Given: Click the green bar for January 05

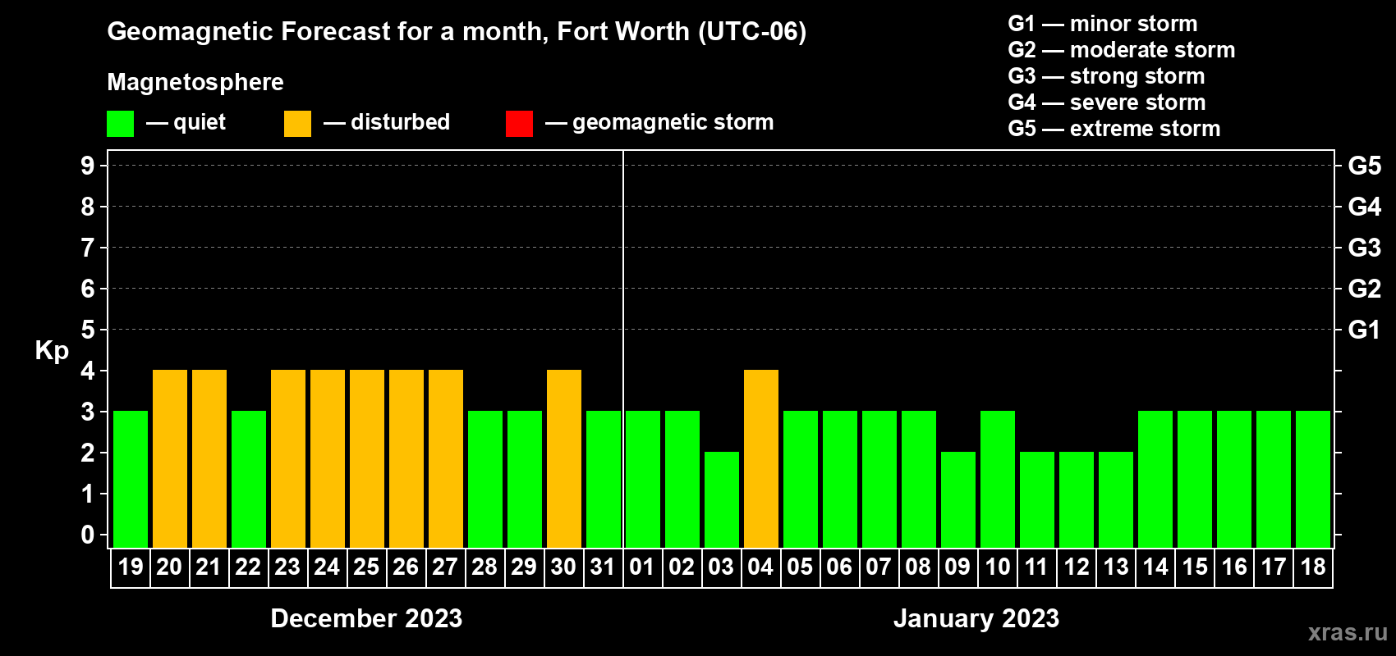Looking at the screenshot, I should tap(801, 479).
